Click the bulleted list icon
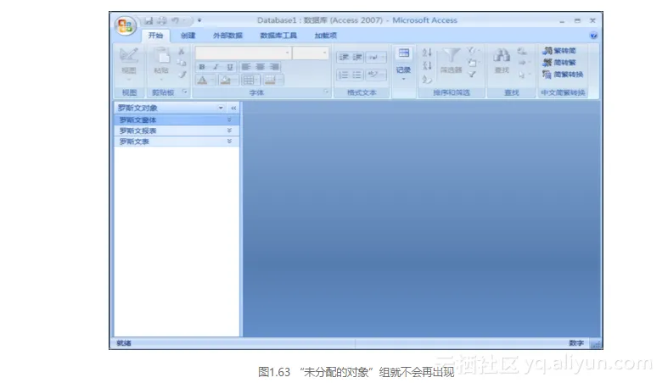This screenshot has width=662, height=383. [357, 75]
